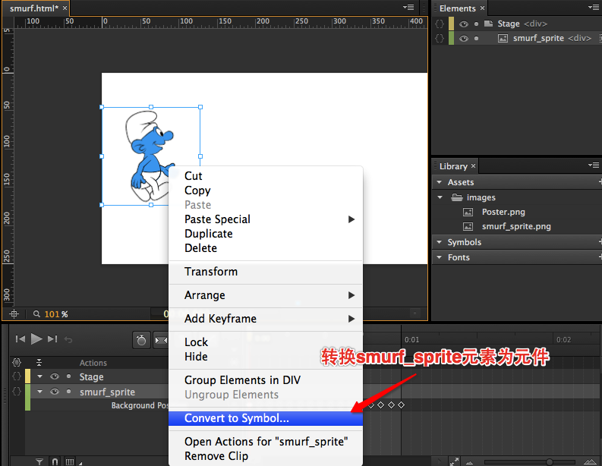
Task: Collapse the images folder in the Library
Action: [440, 197]
